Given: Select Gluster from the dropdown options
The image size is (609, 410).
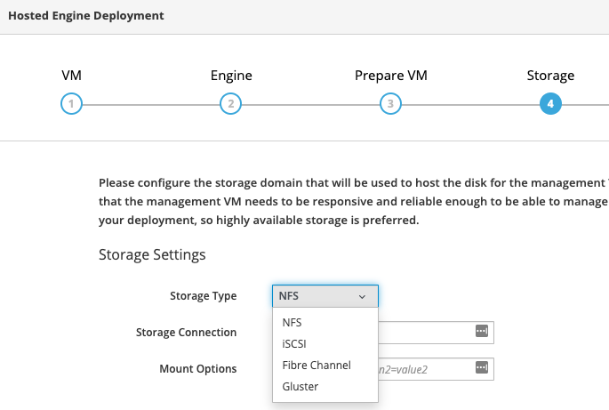Looking at the screenshot, I should [300, 386].
